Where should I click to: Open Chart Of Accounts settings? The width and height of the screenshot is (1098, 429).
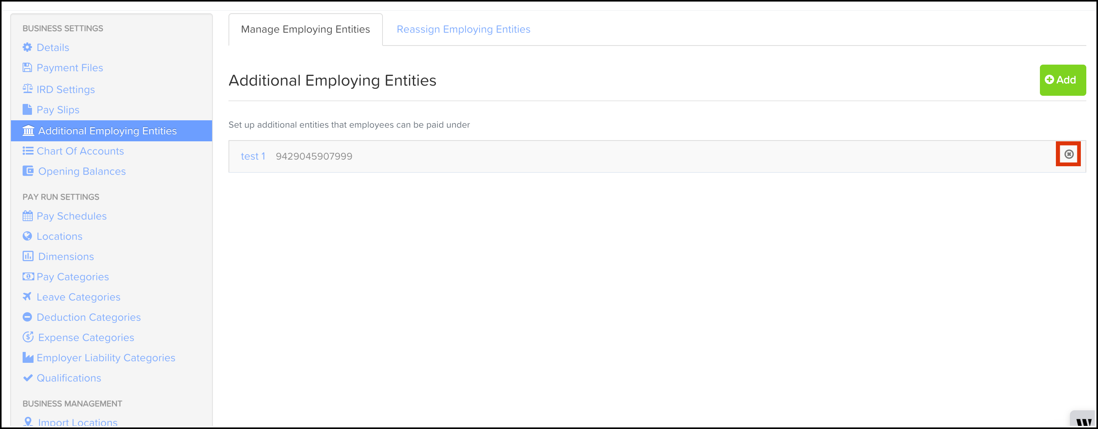[x=80, y=151]
